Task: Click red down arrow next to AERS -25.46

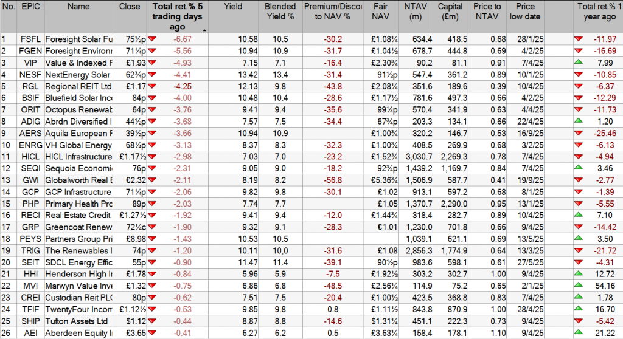Action: (579, 134)
